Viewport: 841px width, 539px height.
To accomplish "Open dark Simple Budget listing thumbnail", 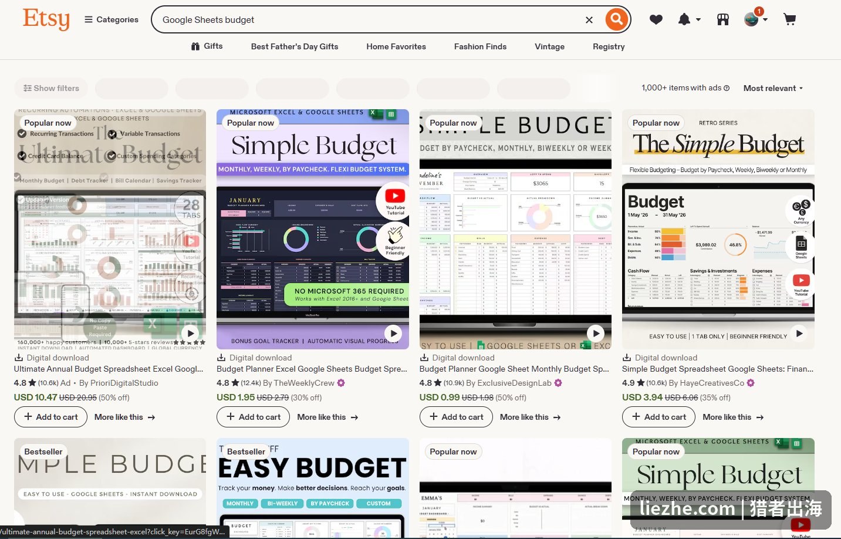I will click(313, 230).
